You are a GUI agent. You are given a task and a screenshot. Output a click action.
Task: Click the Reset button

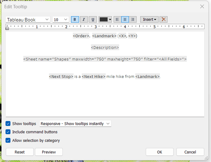point(20,152)
